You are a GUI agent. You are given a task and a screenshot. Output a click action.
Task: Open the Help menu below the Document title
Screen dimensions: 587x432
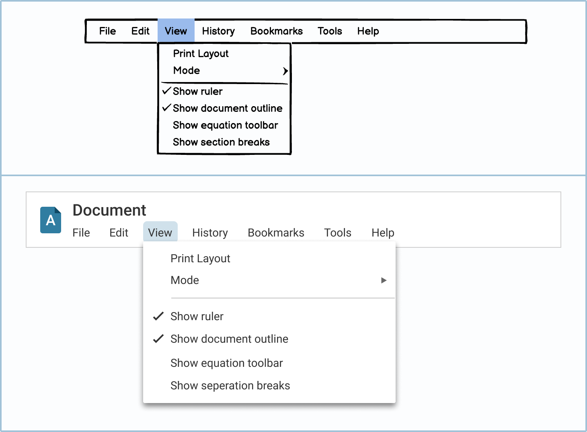coord(383,232)
